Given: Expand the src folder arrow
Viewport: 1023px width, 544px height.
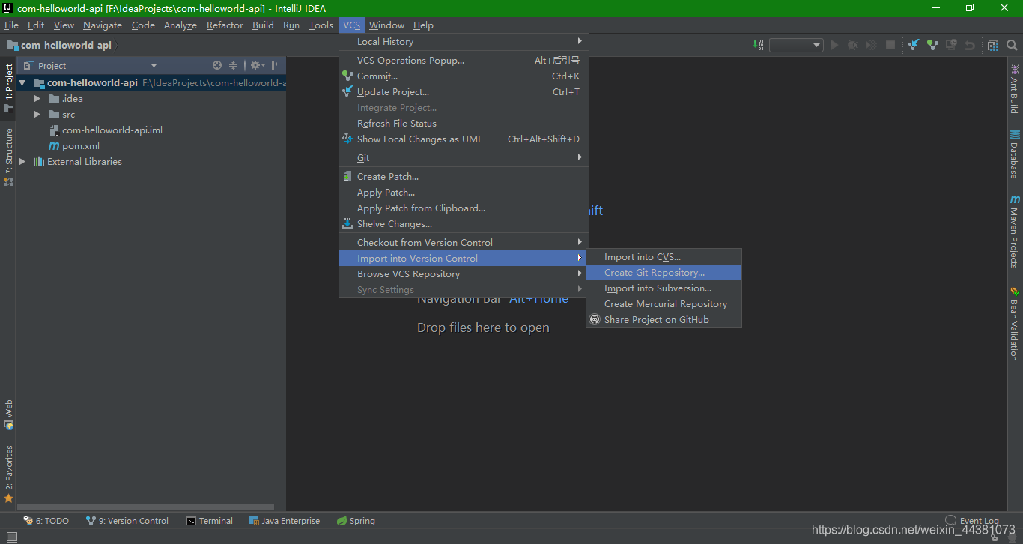Looking at the screenshot, I should 37,115.
